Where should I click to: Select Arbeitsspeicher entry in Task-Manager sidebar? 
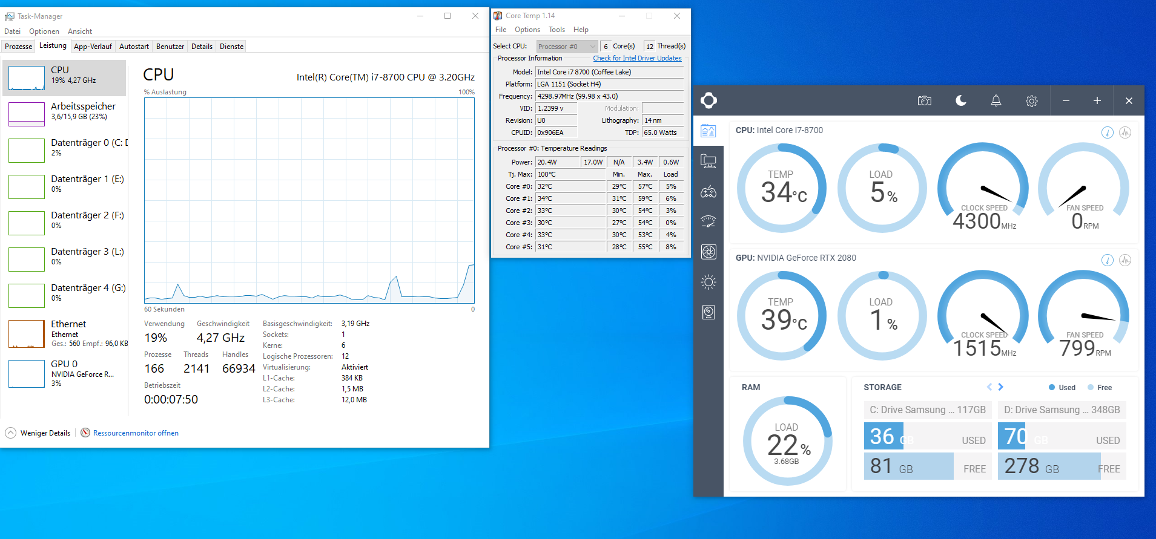[64, 114]
